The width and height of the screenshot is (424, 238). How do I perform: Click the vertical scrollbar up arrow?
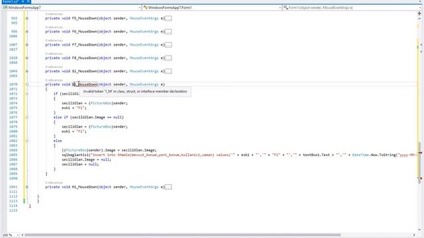[x=419, y=19]
